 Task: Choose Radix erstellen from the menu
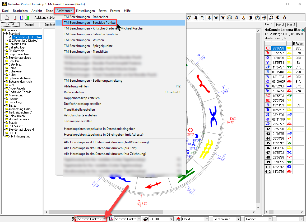point(120,92)
